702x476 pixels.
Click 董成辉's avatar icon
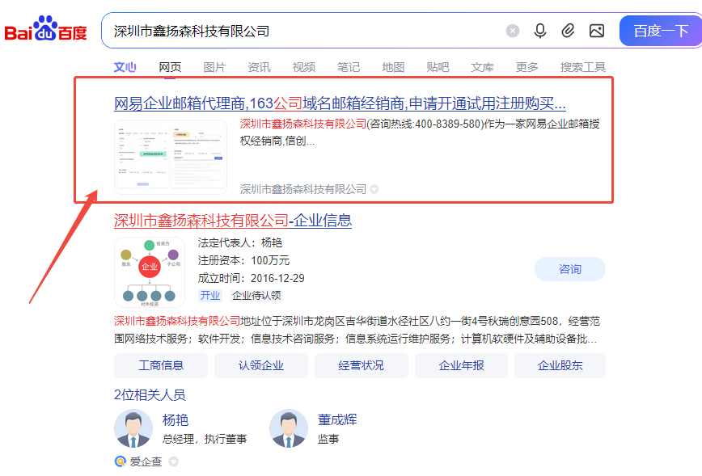[x=289, y=428]
